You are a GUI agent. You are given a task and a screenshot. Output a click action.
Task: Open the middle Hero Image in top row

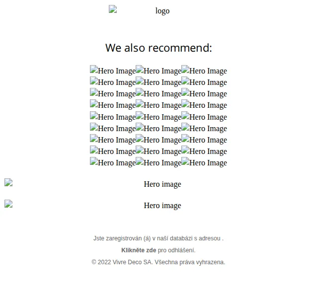click(x=158, y=71)
